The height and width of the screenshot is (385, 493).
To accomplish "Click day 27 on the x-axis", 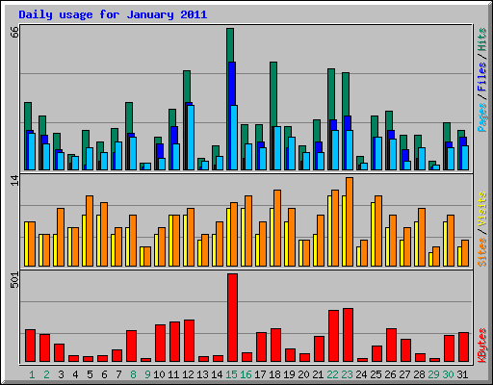I will (404, 374).
